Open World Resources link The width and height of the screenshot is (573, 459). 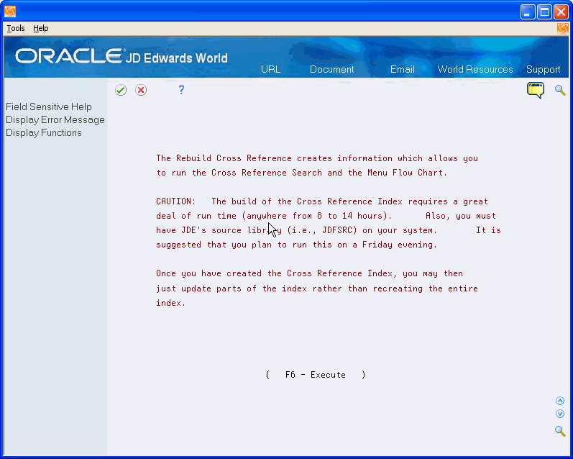[475, 70]
